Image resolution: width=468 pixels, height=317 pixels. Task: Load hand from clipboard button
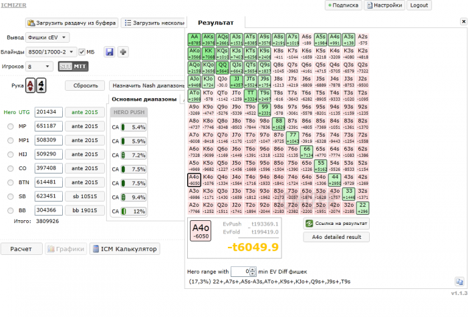point(72,23)
